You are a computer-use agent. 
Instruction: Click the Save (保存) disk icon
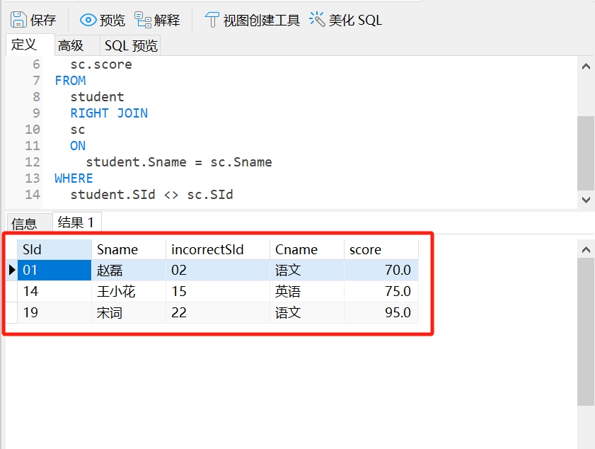18,20
